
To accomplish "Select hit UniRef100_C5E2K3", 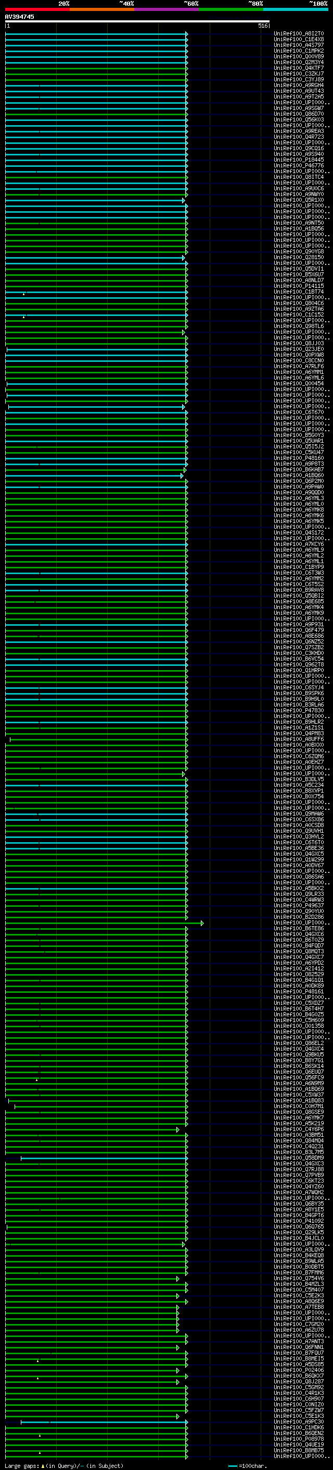I will tap(299, 1295).
